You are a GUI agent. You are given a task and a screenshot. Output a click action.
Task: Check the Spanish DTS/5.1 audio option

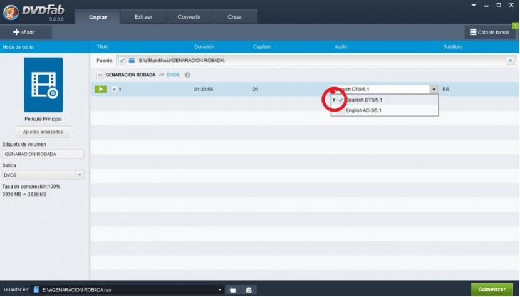[341, 100]
